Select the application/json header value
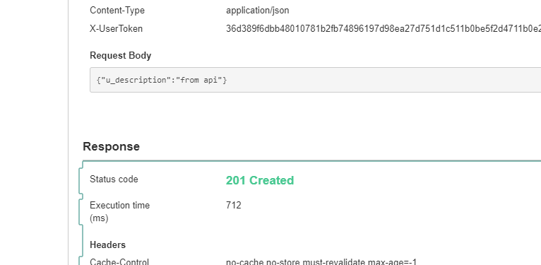This screenshot has height=265, width=541. [x=257, y=11]
